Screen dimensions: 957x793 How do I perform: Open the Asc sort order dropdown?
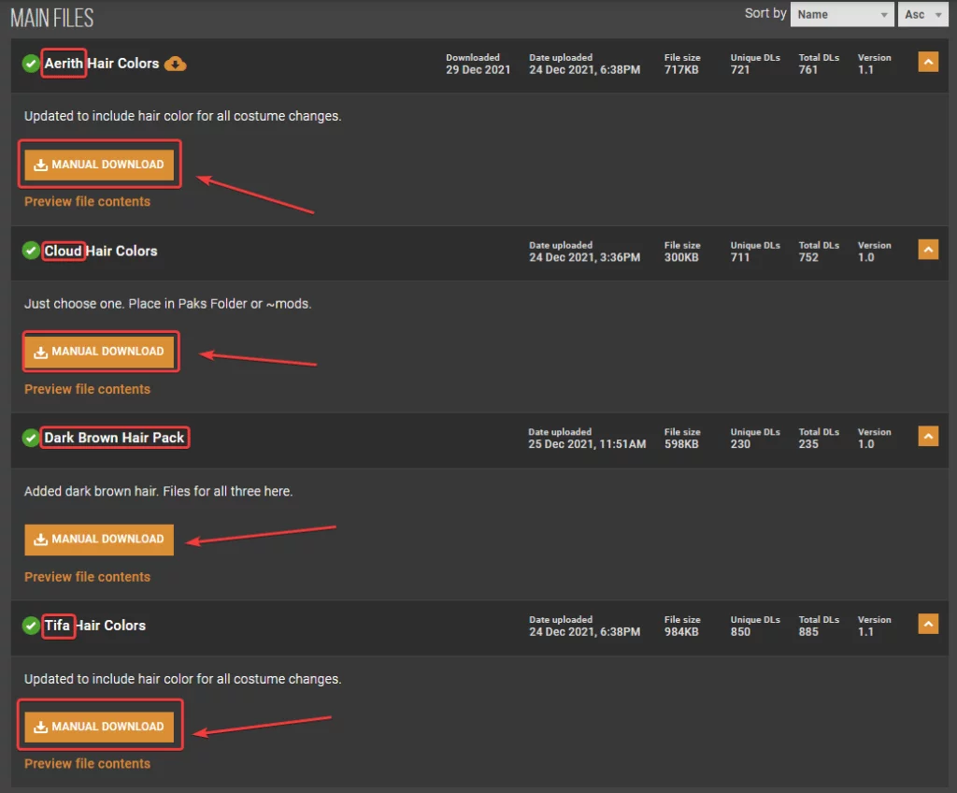pos(921,14)
